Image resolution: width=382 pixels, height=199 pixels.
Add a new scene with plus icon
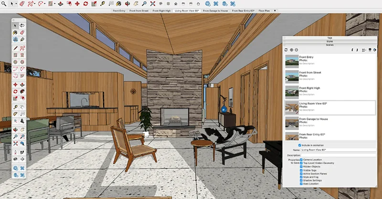pos(291,50)
